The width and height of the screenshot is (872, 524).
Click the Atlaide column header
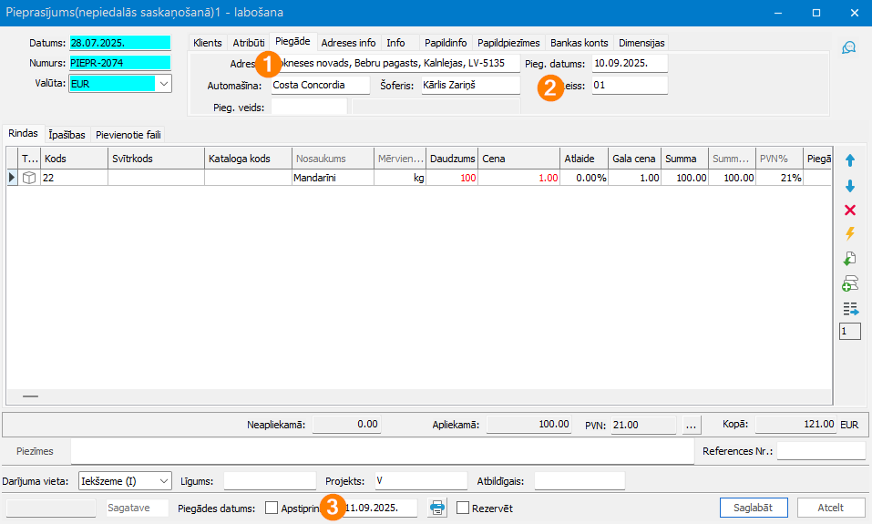pyautogui.click(x=584, y=159)
